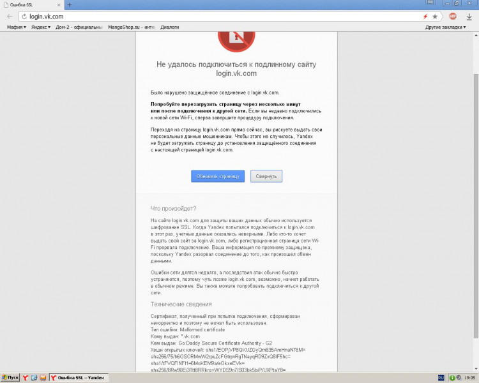Switch to 'Ошибка SSL – Yandex' taskbar button
Screen dimensions: 479x383
pos(79,378)
